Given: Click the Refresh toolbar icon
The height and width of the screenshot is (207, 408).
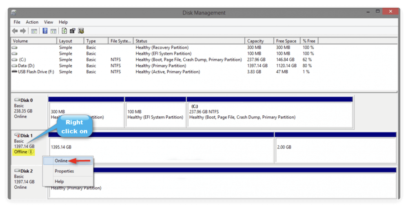Looking at the screenshot, I should click(64, 31).
